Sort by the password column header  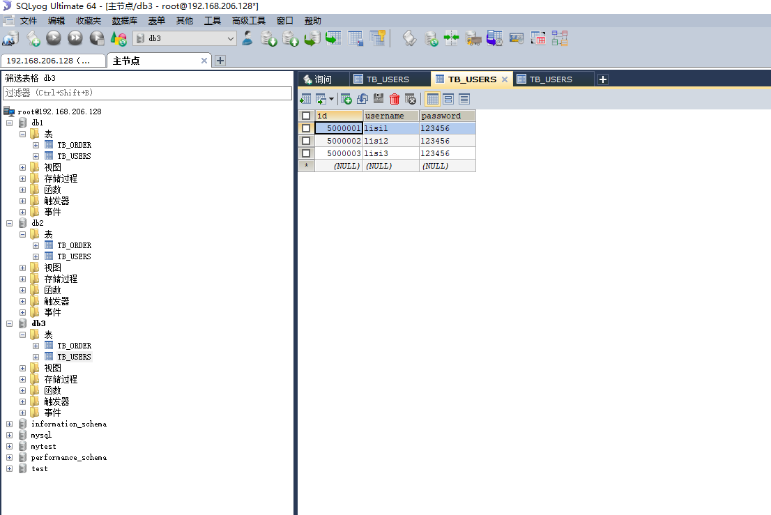[x=448, y=116]
